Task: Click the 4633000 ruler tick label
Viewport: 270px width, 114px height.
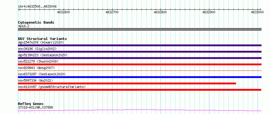Action: [257, 12]
